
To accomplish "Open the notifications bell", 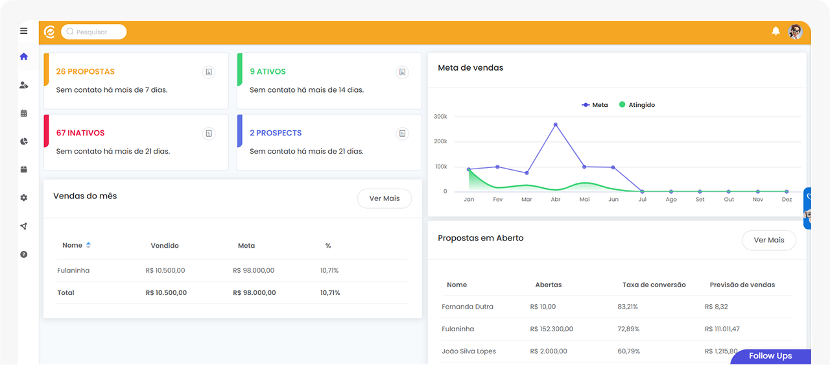I will (x=776, y=31).
